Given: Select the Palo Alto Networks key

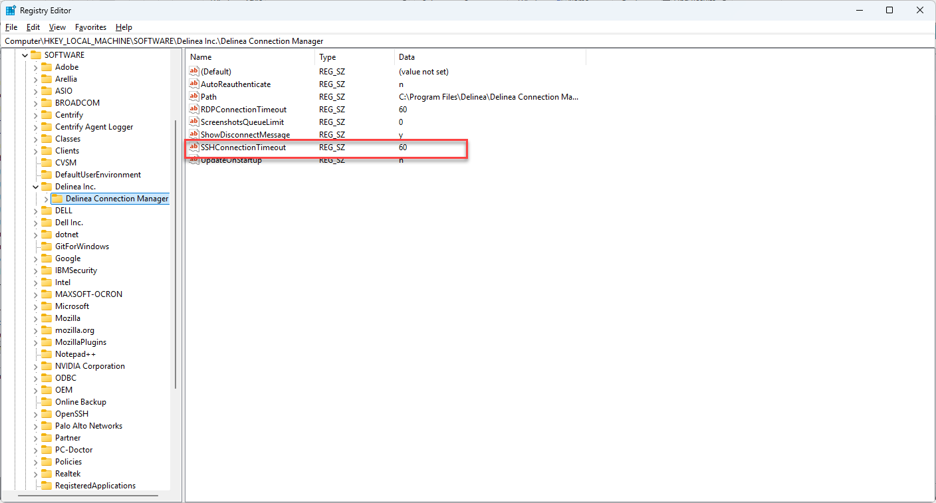Looking at the screenshot, I should point(88,426).
